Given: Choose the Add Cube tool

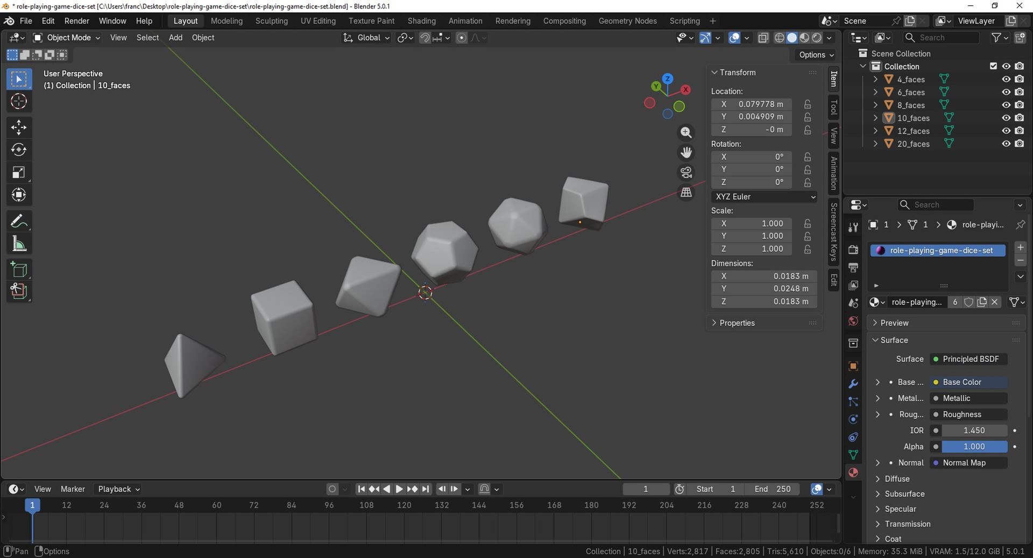Looking at the screenshot, I should pyautogui.click(x=19, y=269).
